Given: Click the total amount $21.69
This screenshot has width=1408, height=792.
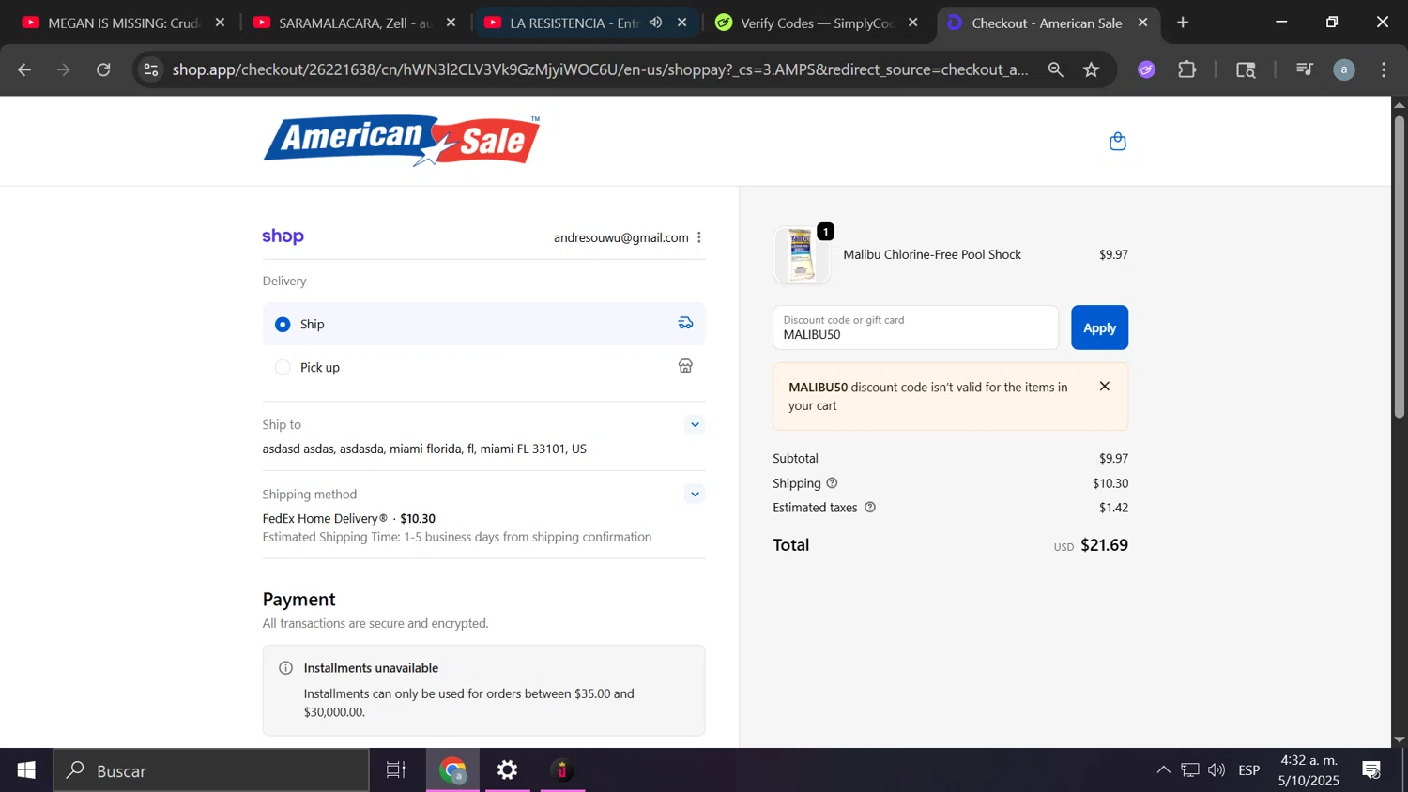Looking at the screenshot, I should coord(1104,545).
